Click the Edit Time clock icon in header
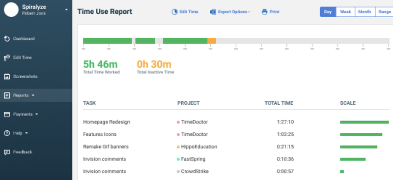 pos(174,12)
